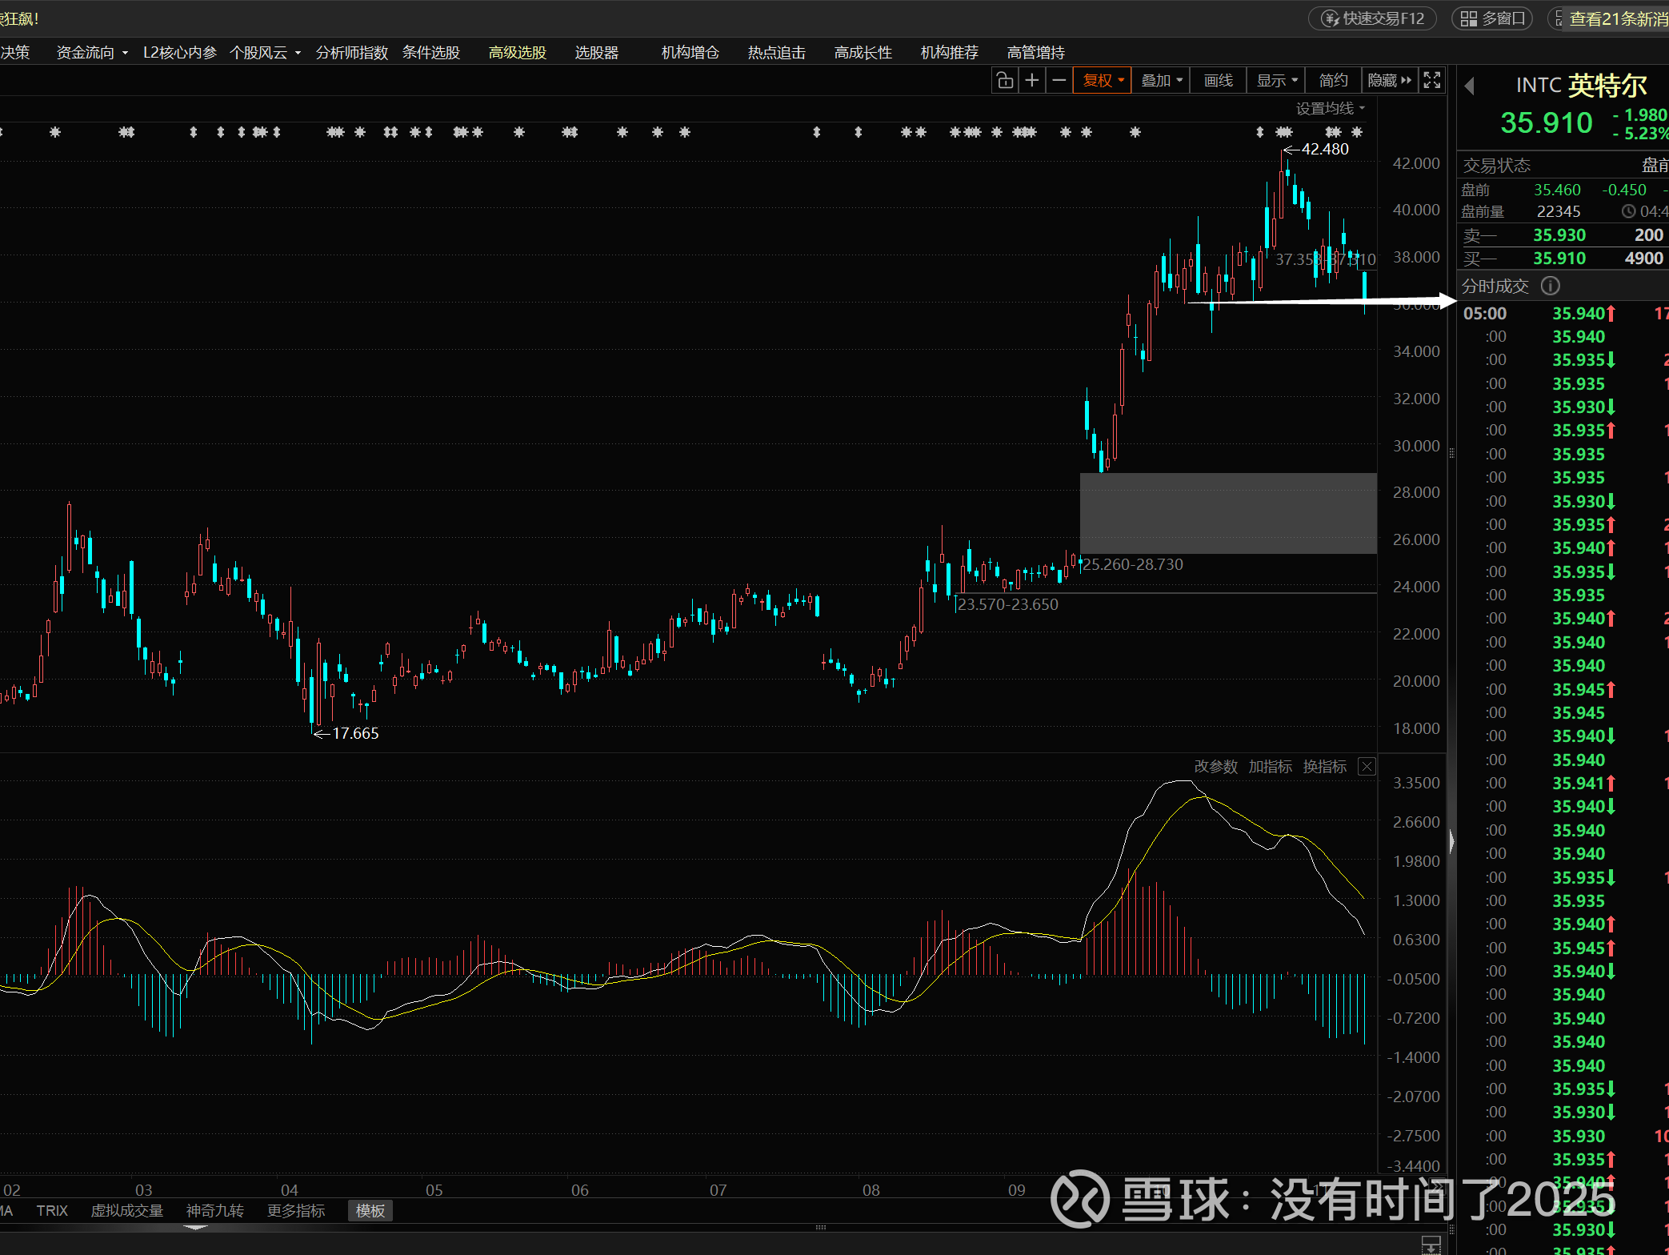Open 多窗口 multi-window layout

[x=1492, y=18]
